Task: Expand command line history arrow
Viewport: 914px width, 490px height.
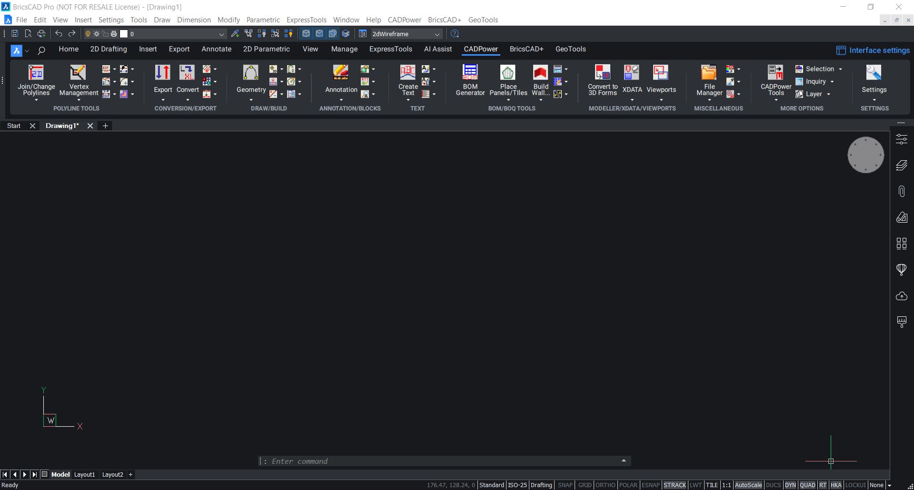Action: pyautogui.click(x=624, y=461)
